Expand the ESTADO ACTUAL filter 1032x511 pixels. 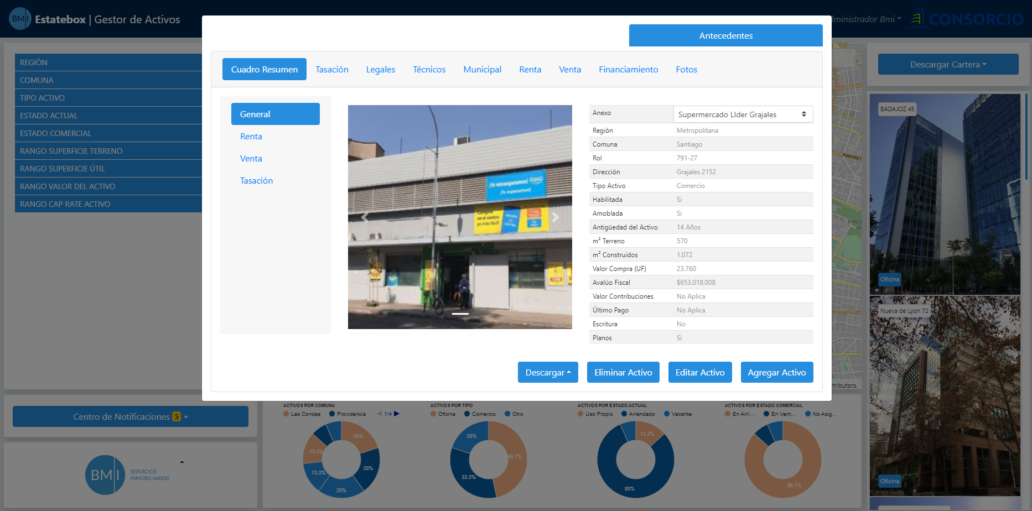108,116
